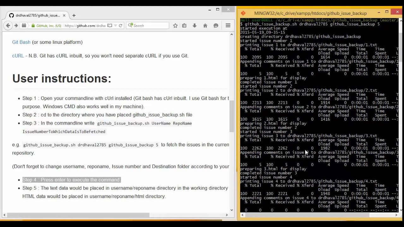404x227 pixels.
Task: Bookmark this page with the star icon
Action: coord(175,26)
